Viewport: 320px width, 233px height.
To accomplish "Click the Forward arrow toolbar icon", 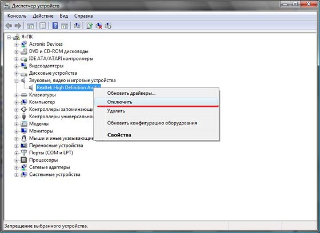I will tap(18, 26).
